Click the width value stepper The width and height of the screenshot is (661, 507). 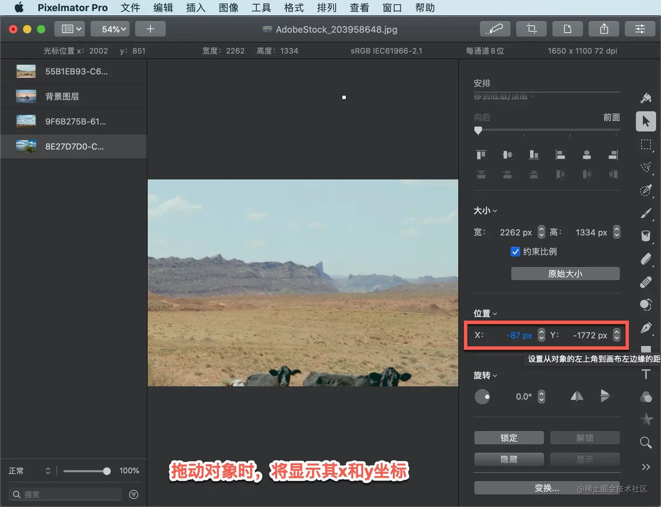pyautogui.click(x=541, y=232)
